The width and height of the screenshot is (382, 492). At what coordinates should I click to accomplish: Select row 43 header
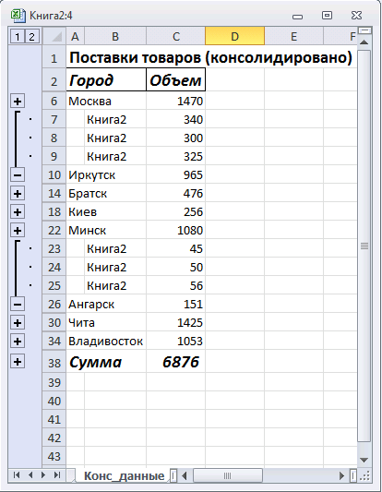54,457
